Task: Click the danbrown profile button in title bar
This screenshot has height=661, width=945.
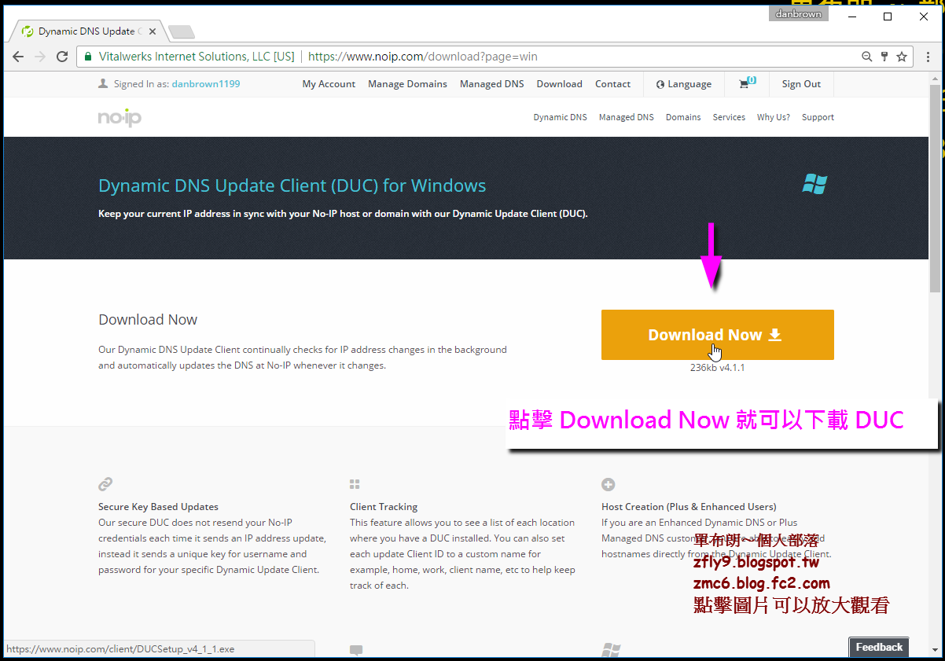Action: pos(798,14)
